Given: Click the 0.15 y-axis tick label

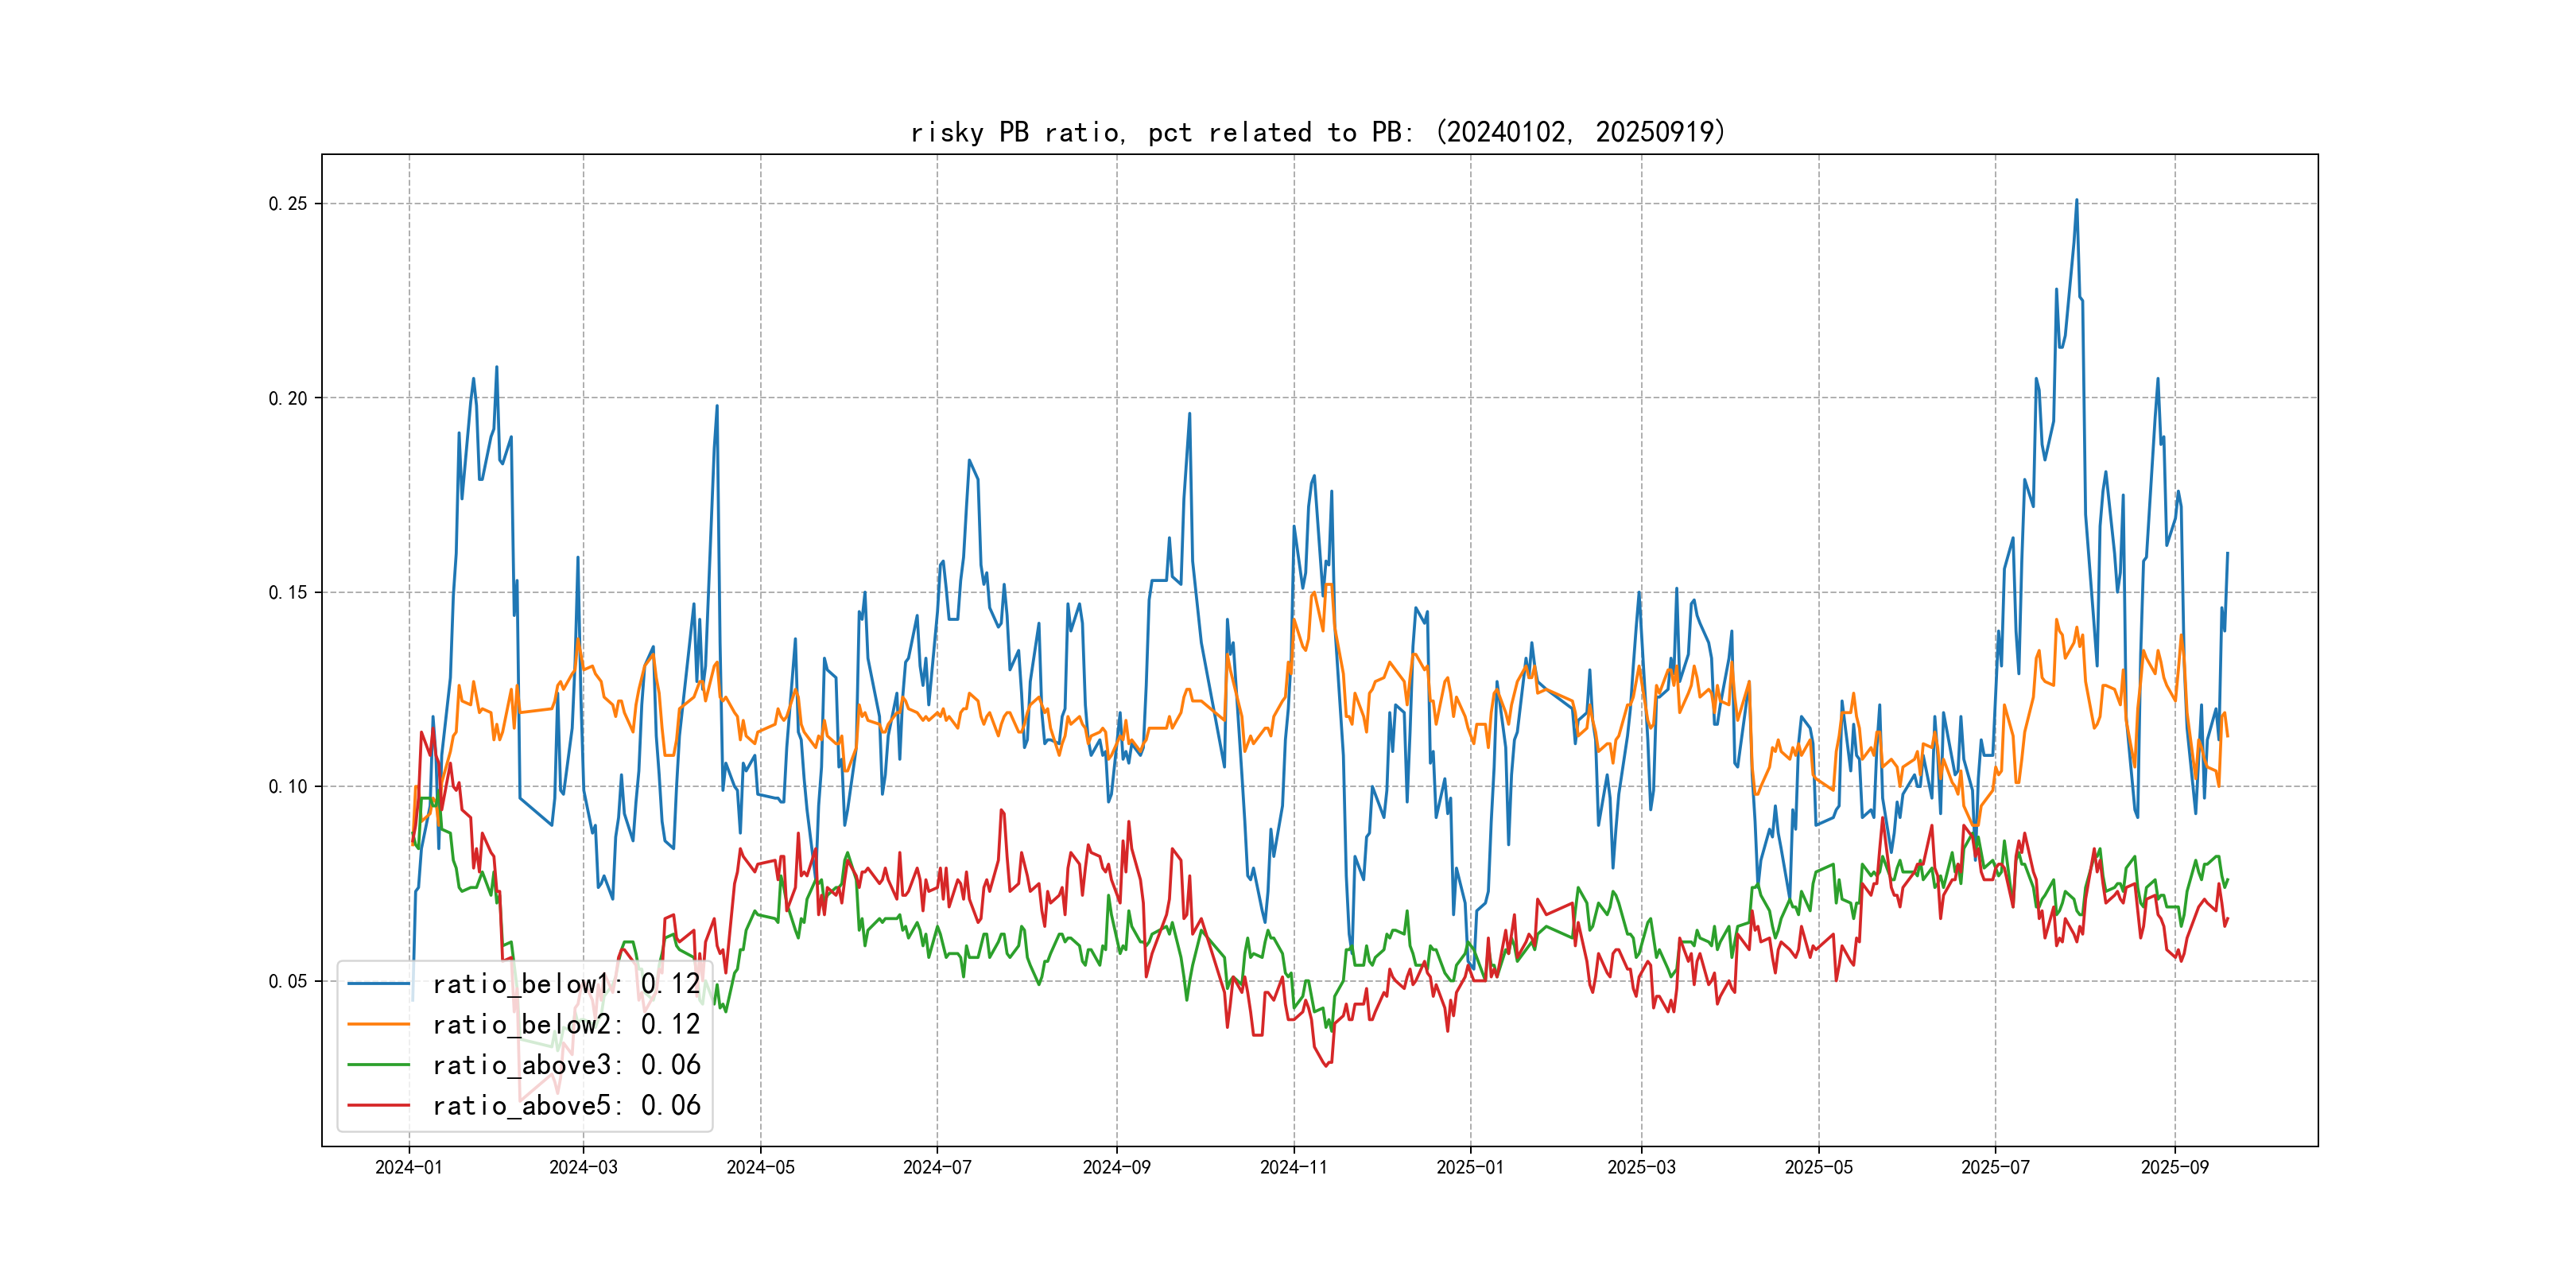Looking at the screenshot, I should [288, 593].
